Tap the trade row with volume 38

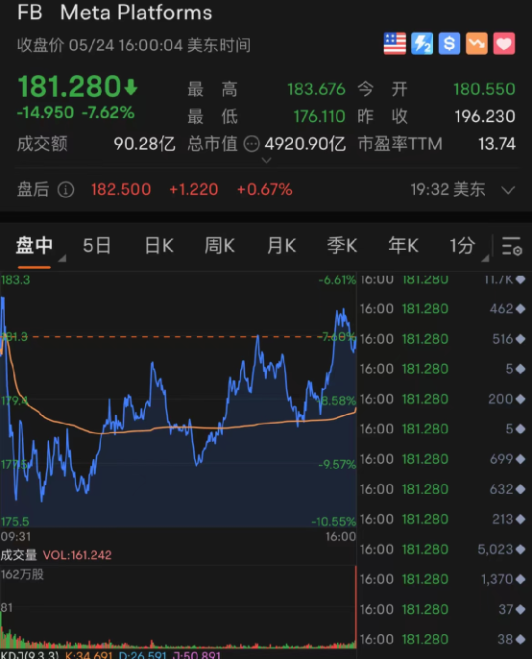(444, 640)
